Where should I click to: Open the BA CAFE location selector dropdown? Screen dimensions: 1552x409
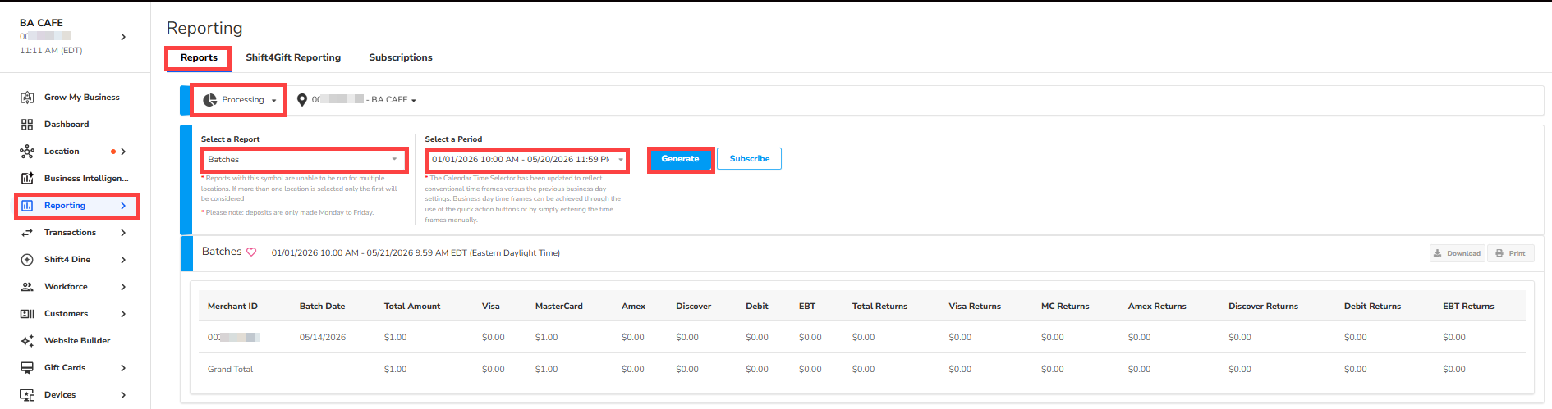356,100
